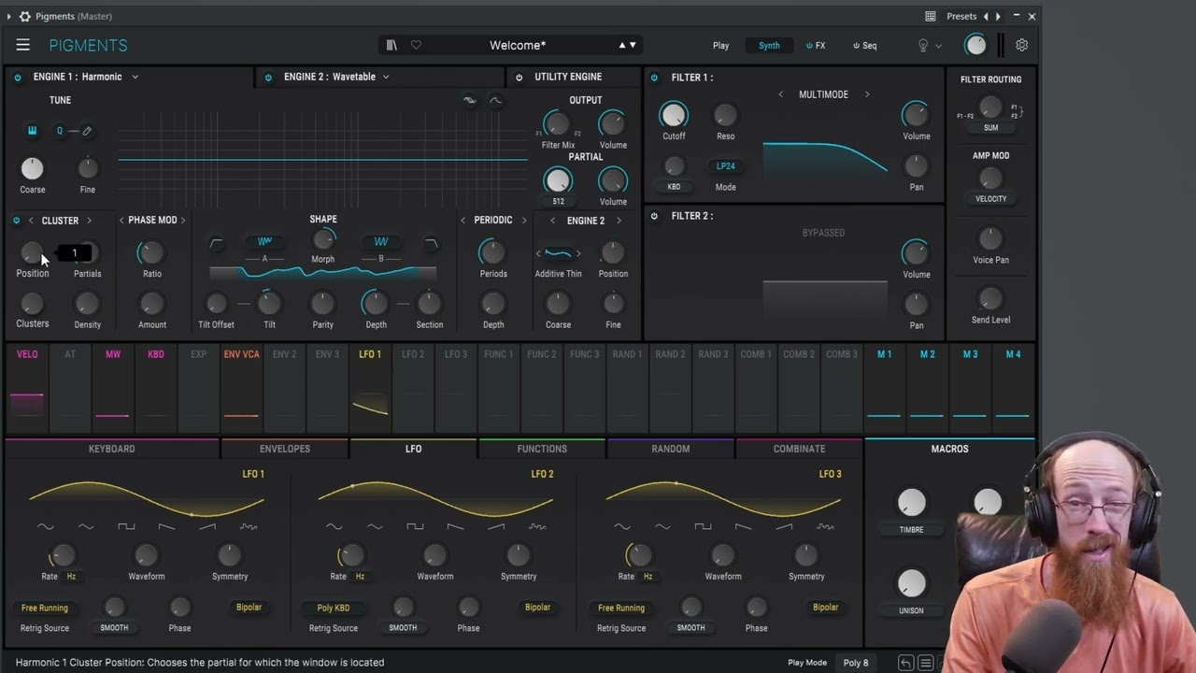The width and height of the screenshot is (1196, 673).
Task: Toggle the Engine 2 power button
Action: click(x=268, y=78)
